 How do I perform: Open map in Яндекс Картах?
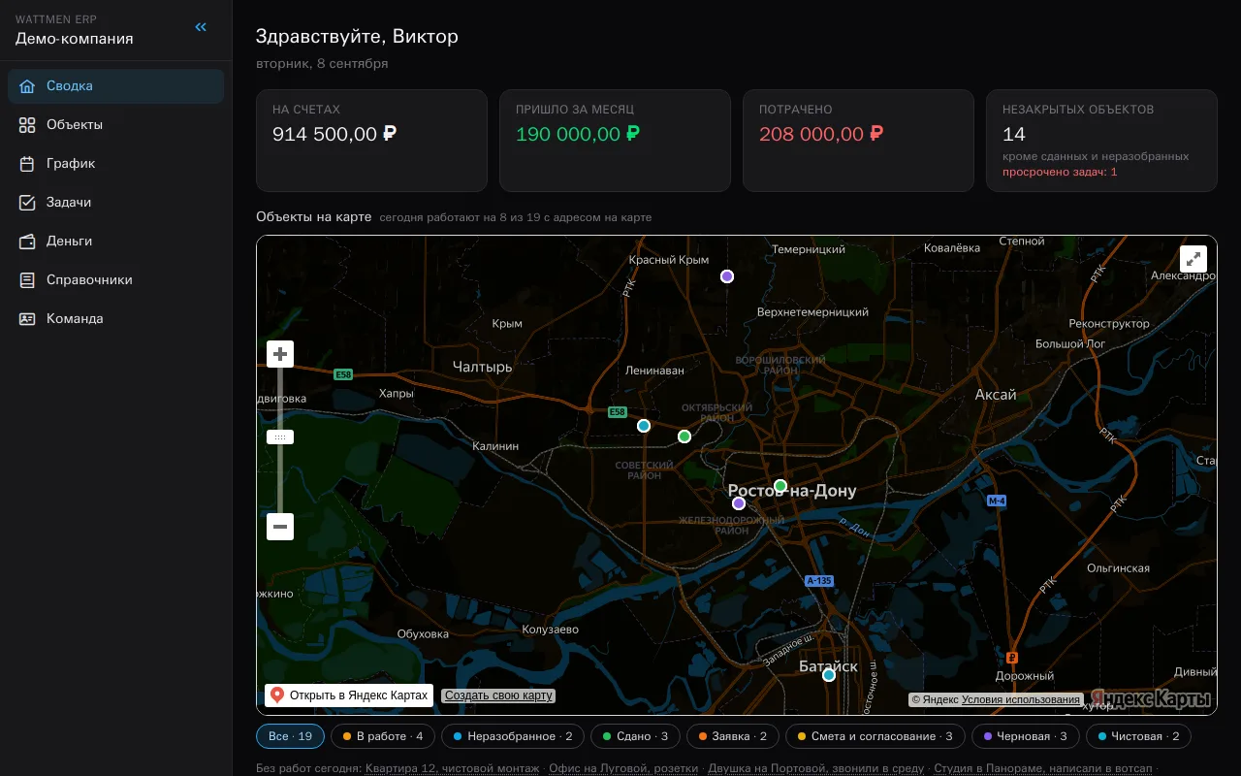click(x=349, y=695)
